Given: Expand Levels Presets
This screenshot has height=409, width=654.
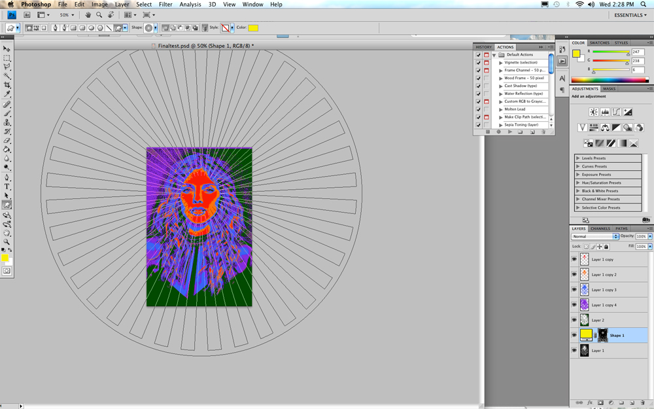Looking at the screenshot, I should tap(577, 158).
